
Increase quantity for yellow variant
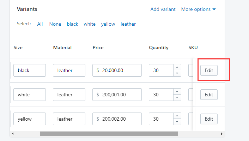point(176,116)
